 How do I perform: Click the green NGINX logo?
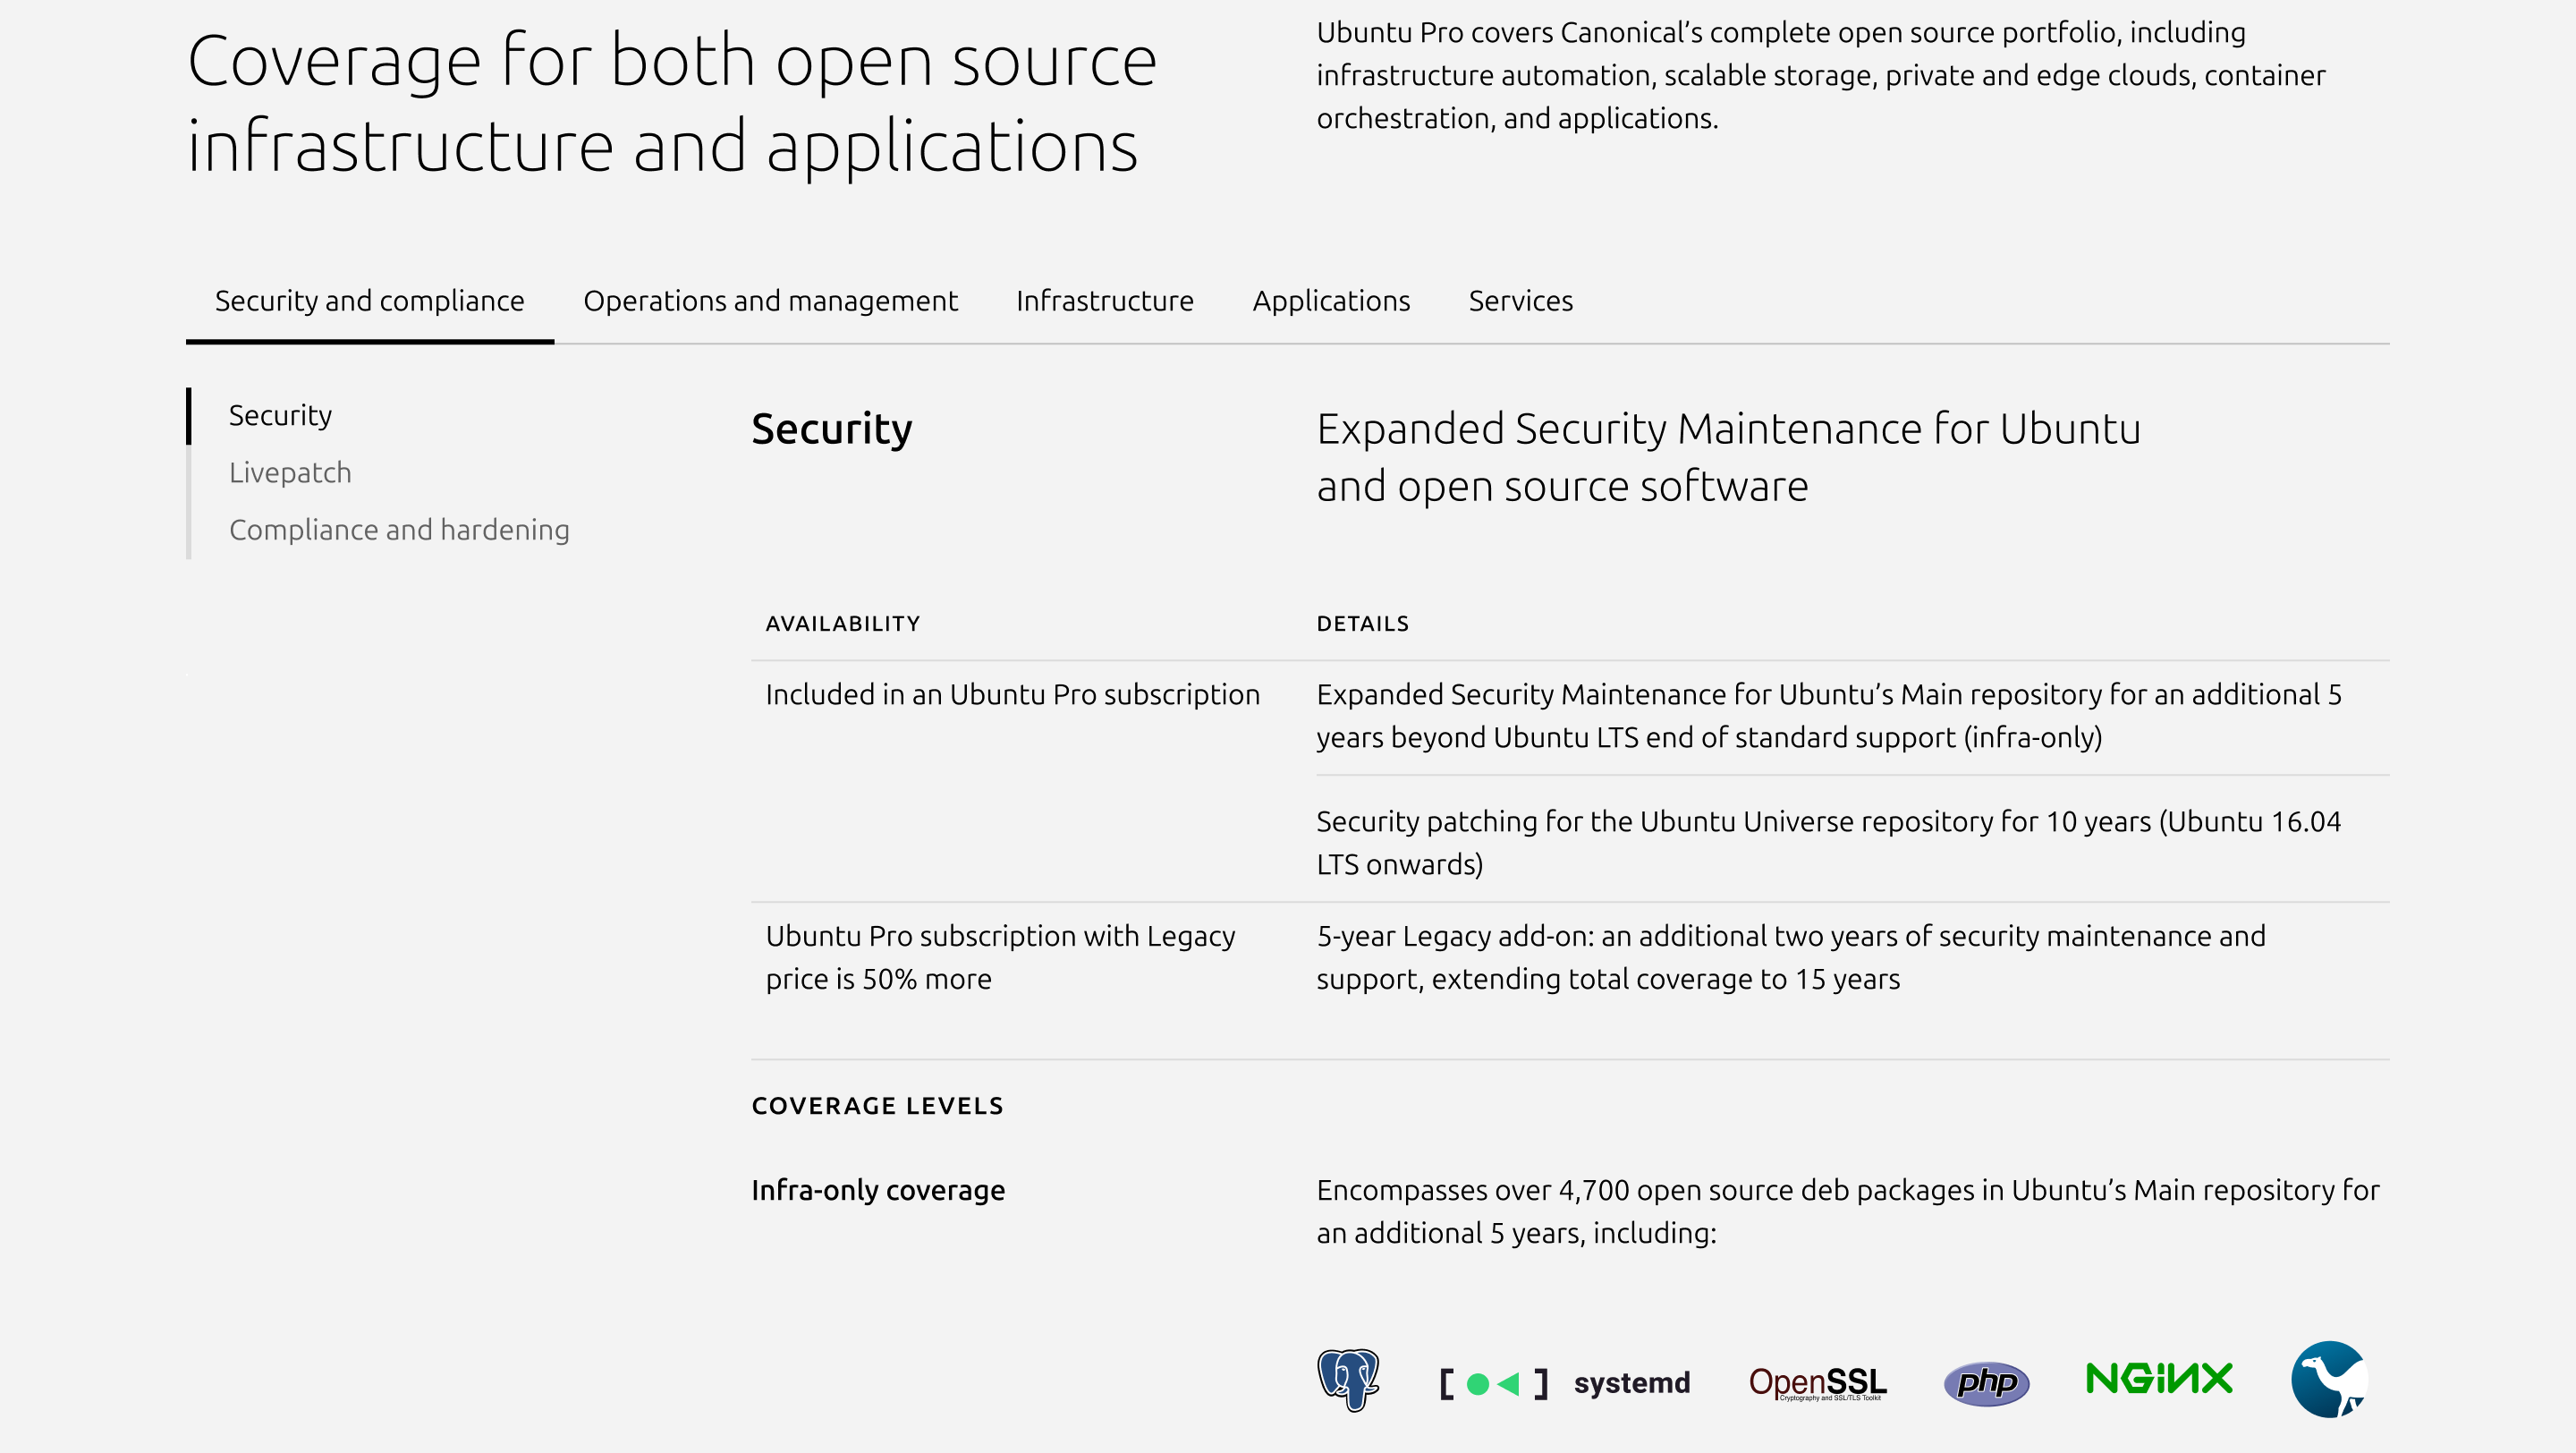coord(2159,1379)
